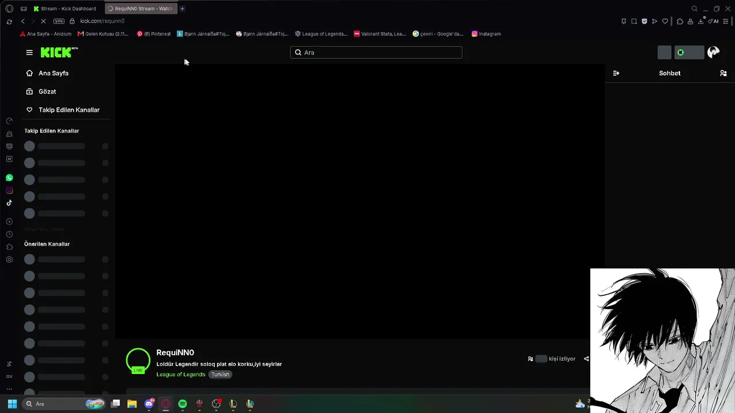Open the Windows Start menu
Viewport: 735px width, 413px height.
[x=12, y=404]
